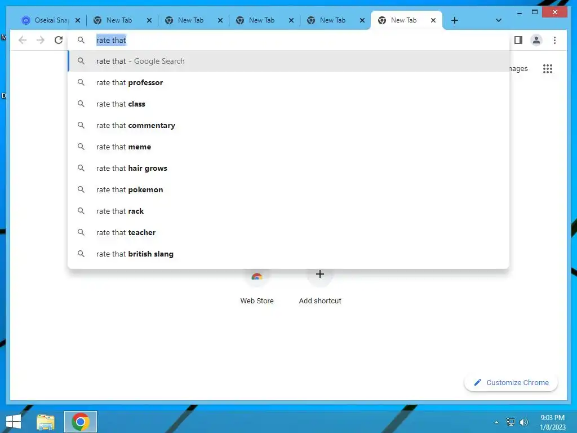Maximize the Chrome window
Image resolution: width=577 pixels, height=433 pixels.
(535, 12)
